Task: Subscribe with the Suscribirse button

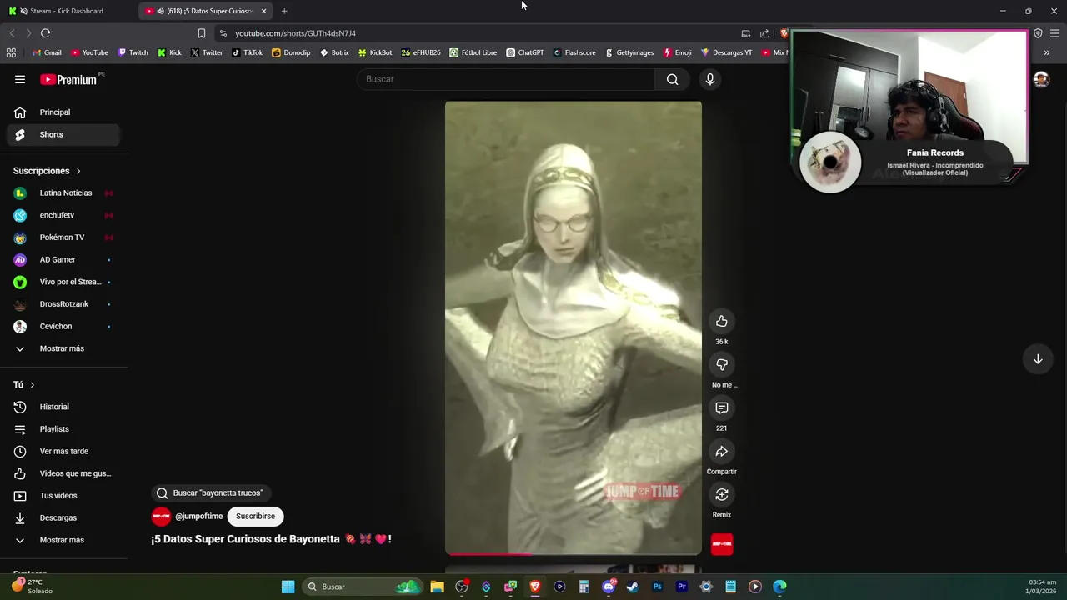Action: point(255,516)
